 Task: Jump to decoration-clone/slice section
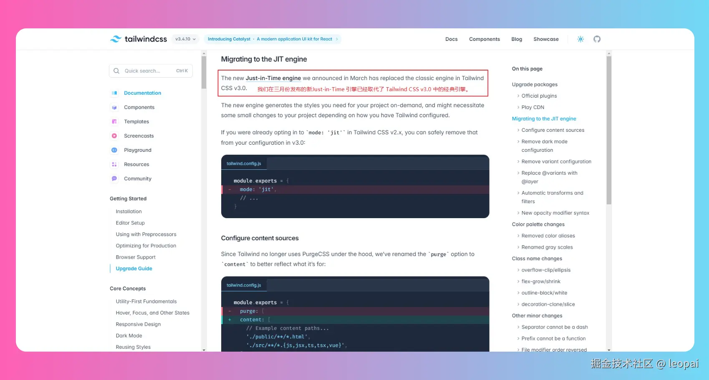tap(548, 305)
